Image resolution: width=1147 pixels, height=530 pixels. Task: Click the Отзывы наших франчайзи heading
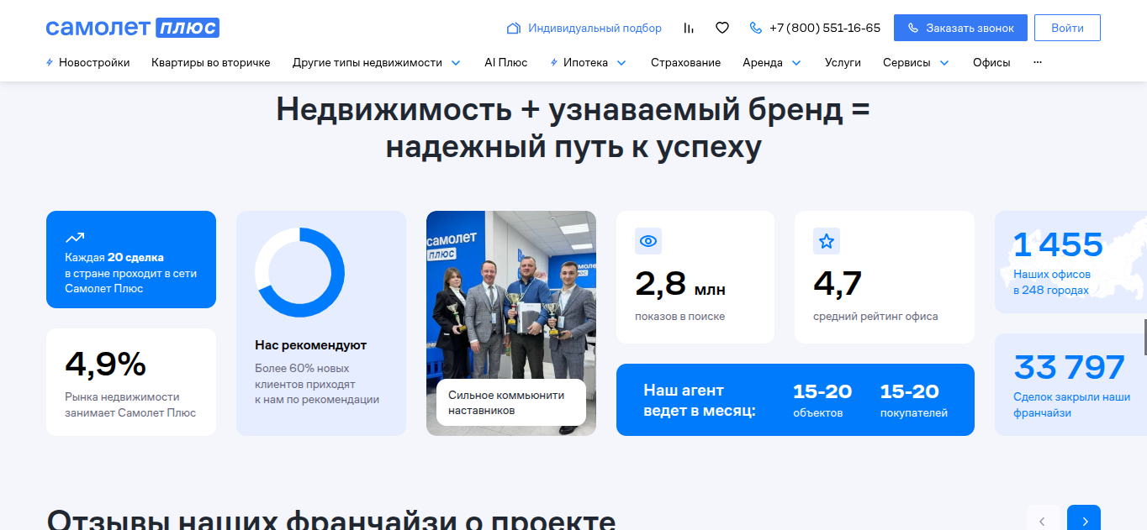tap(331, 520)
